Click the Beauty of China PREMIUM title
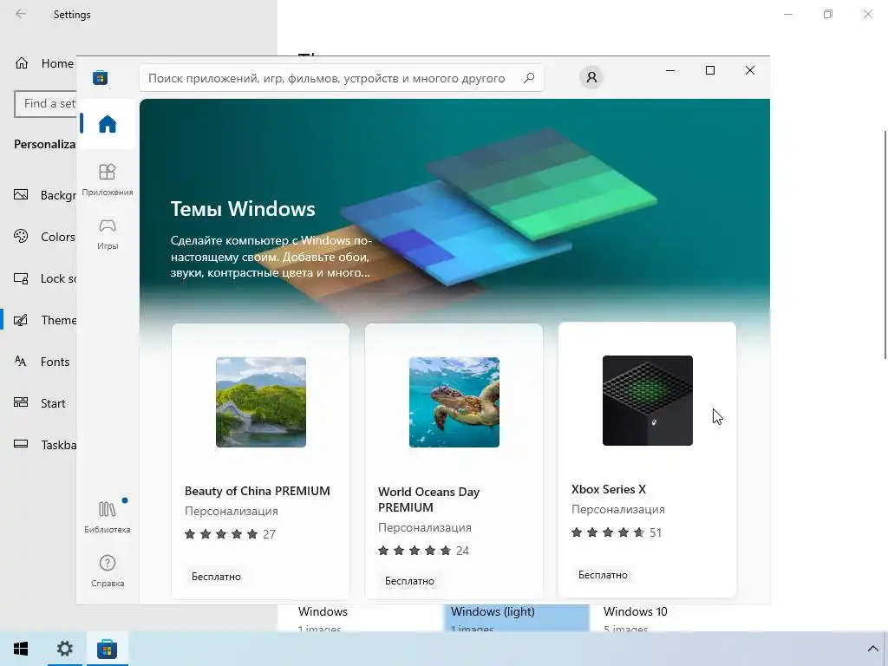888x666 pixels. point(257,491)
